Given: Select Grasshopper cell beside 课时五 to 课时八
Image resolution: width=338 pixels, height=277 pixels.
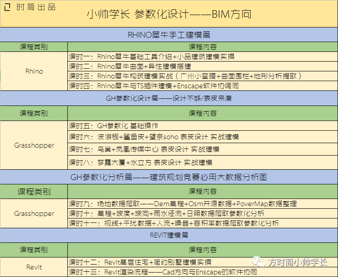Looking at the screenshot, I should 34,145.
